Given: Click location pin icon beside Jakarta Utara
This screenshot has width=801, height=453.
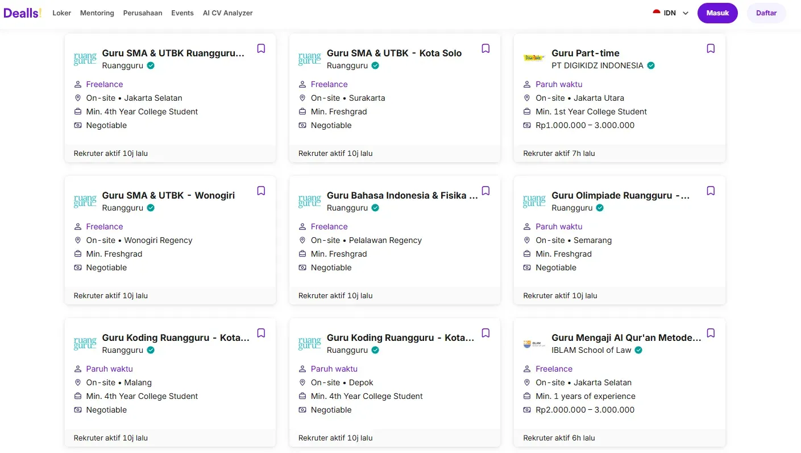Looking at the screenshot, I should 527,98.
